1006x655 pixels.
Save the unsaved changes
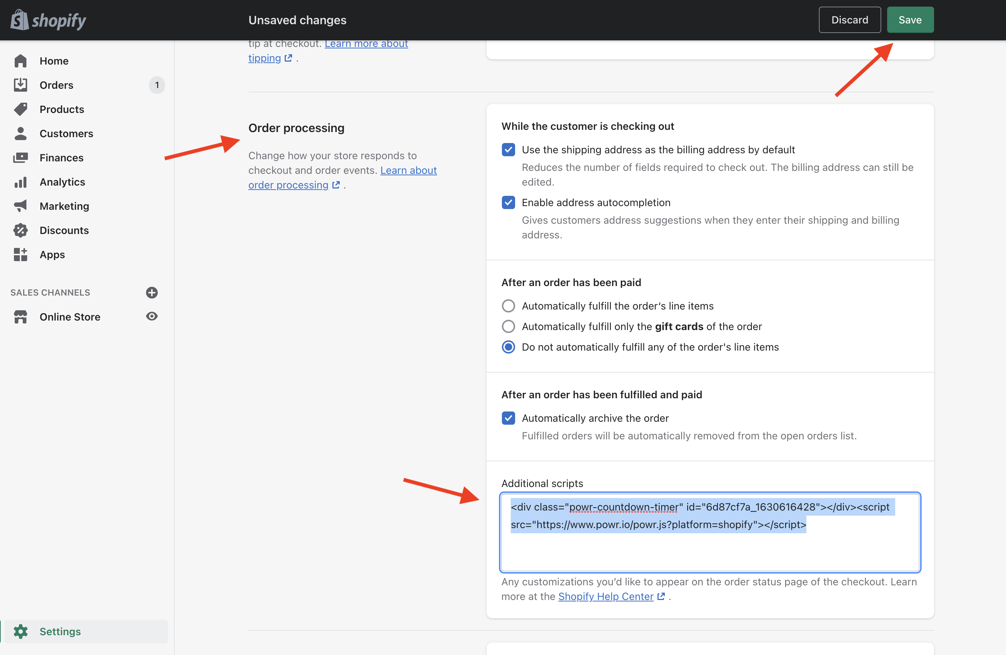(x=910, y=20)
